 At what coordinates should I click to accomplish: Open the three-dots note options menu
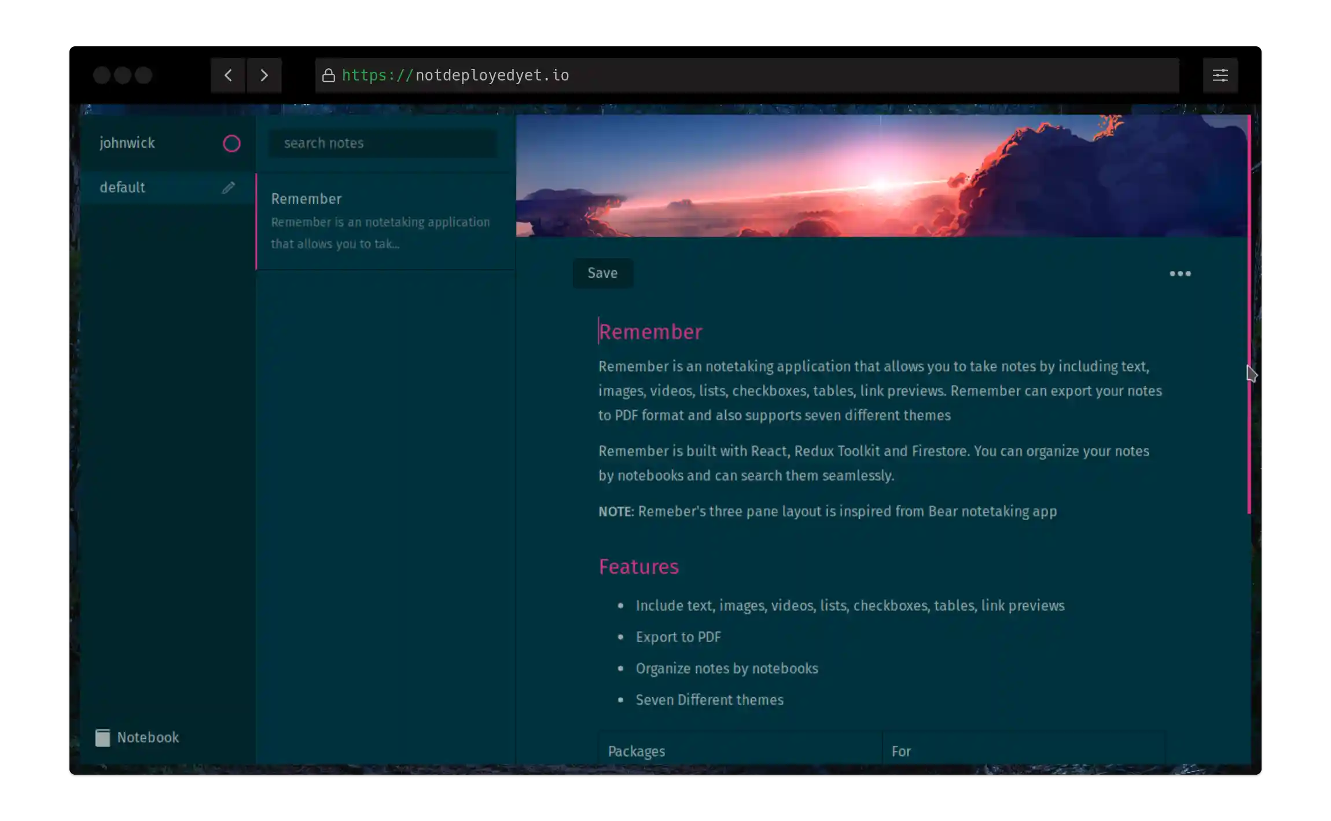[x=1180, y=273]
